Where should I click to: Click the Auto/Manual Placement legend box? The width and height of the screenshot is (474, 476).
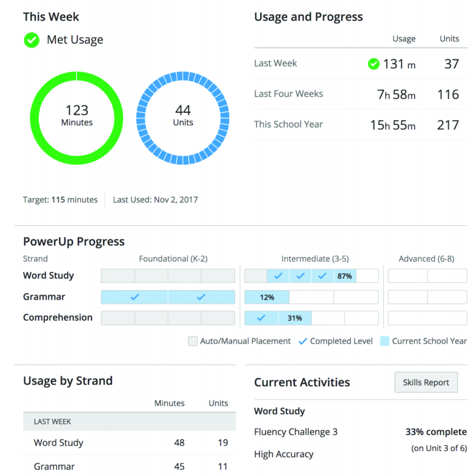[x=193, y=341]
